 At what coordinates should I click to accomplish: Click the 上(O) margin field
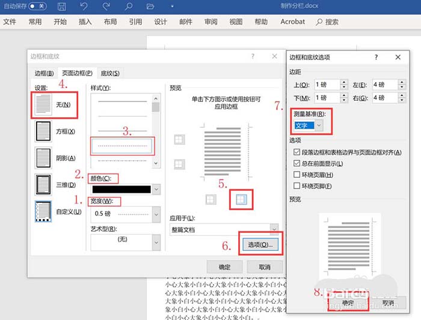click(x=327, y=85)
